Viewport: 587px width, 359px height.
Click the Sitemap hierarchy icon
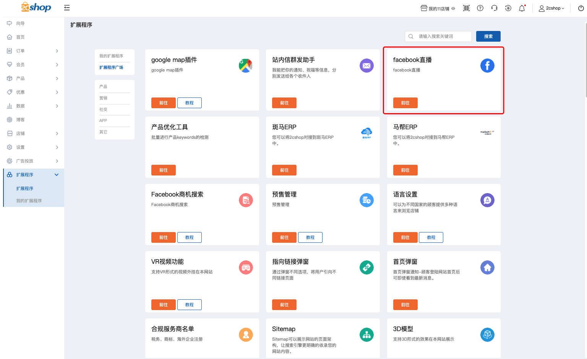[x=366, y=335]
